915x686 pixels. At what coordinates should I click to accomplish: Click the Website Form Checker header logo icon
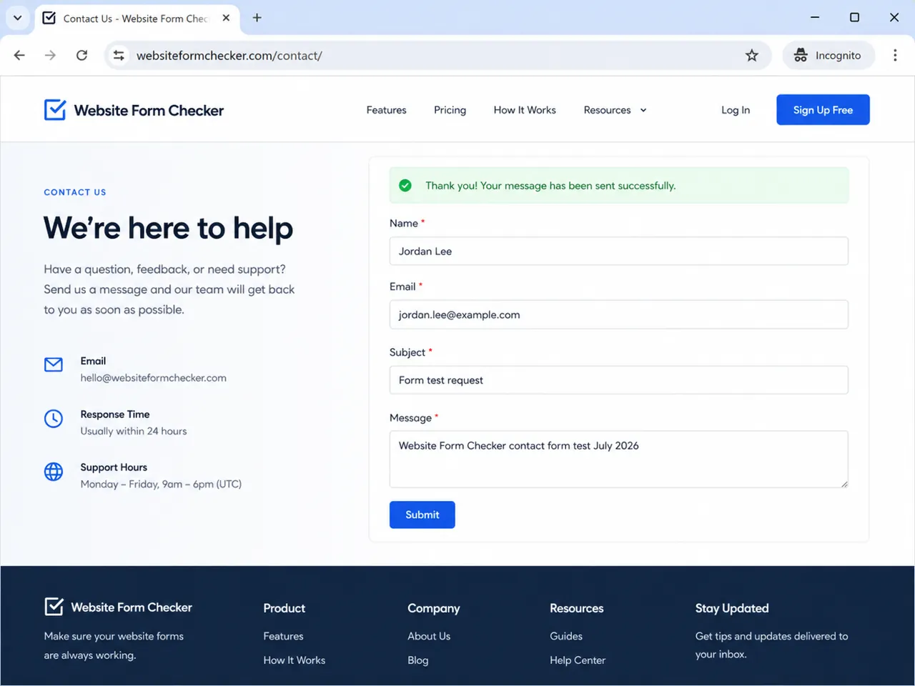pos(55,109)
